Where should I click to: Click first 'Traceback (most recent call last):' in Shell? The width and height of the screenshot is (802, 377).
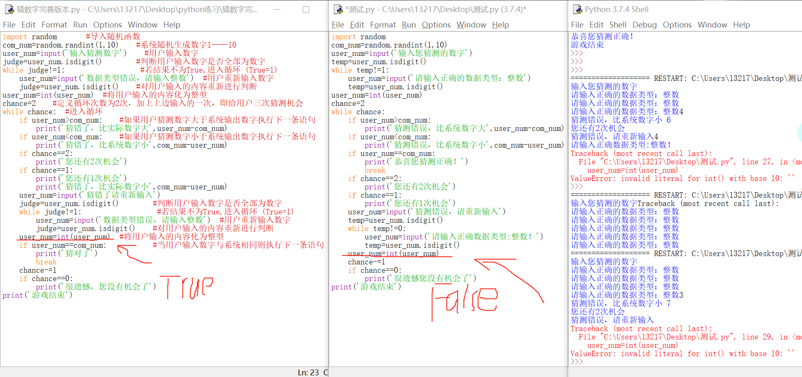pyautogui.click(x=641, y=153)
